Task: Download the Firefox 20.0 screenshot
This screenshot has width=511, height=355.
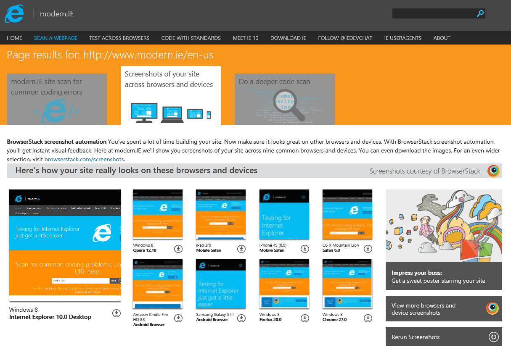Action: [x=305, y=318]
